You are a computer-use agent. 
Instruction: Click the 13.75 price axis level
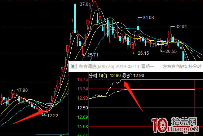(x=83, y=79)
